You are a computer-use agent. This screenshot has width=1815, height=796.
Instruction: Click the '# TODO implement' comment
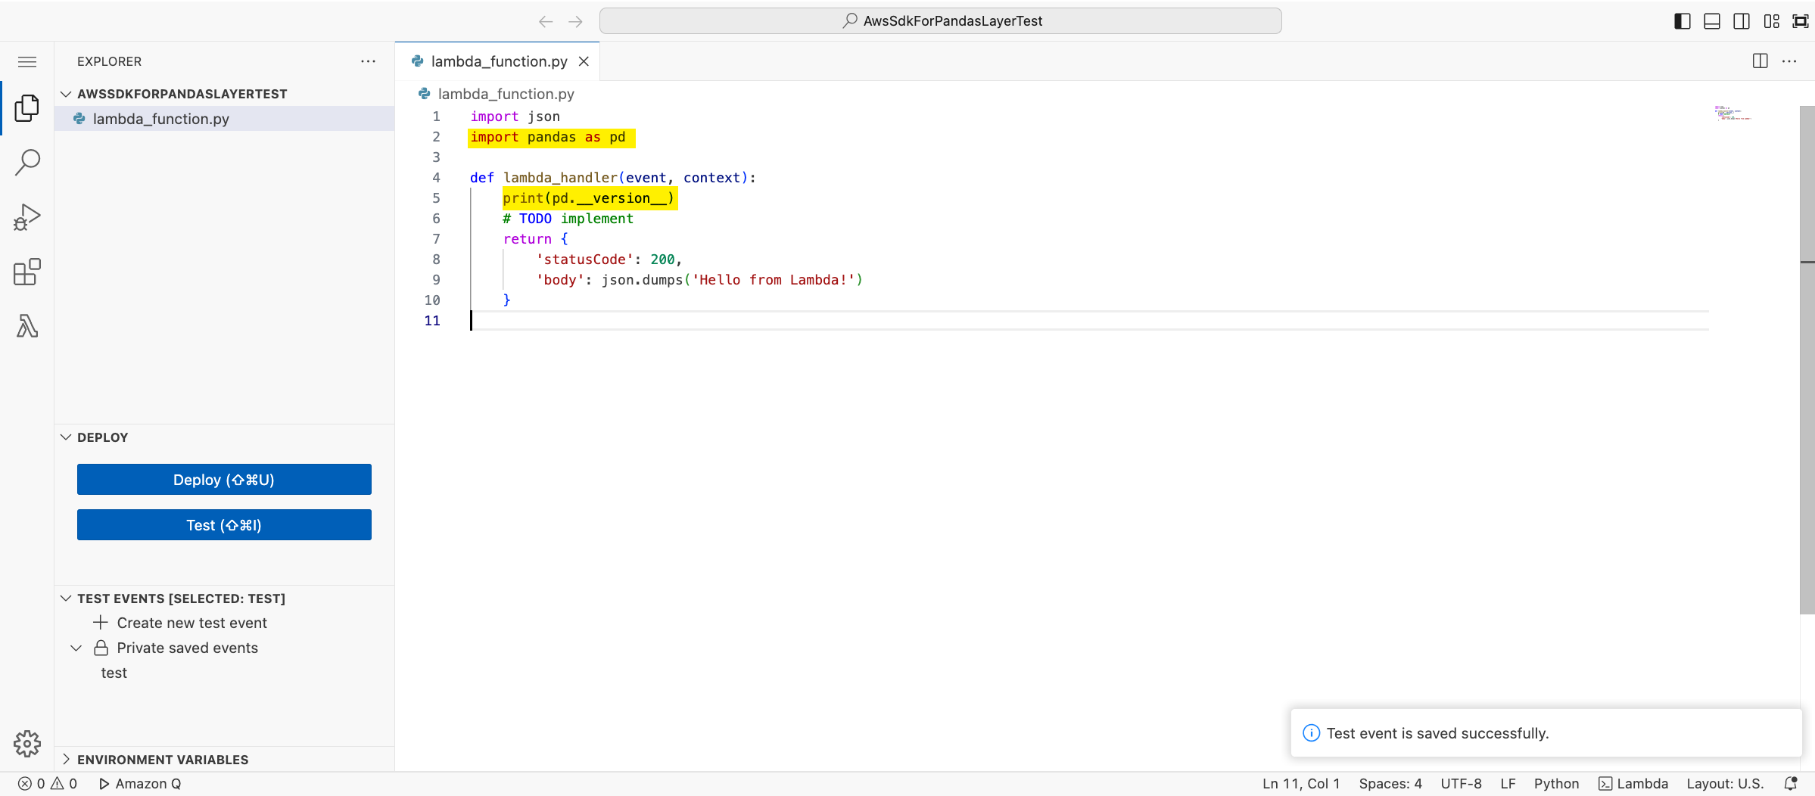(x=568, y=219)
